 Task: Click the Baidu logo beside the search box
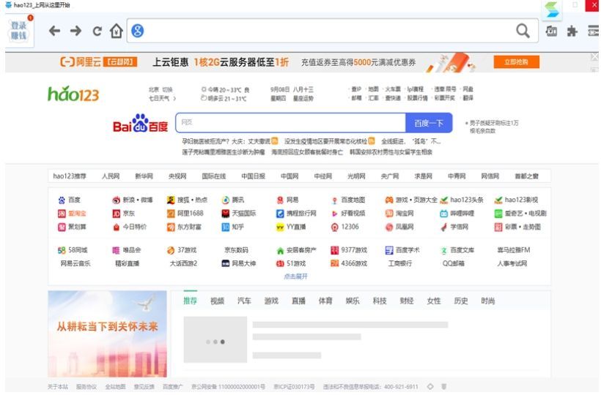[140, 123]
